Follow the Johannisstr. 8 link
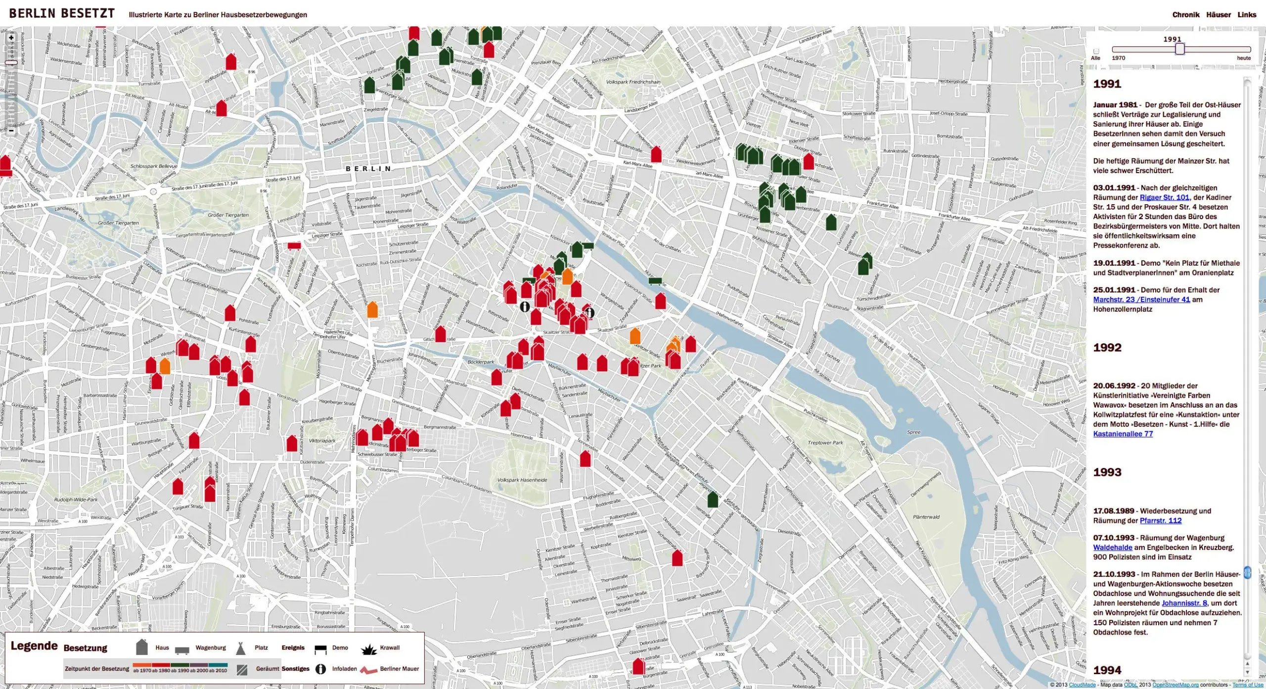Screen dimensions: 1266x689 click(1184, 603)
